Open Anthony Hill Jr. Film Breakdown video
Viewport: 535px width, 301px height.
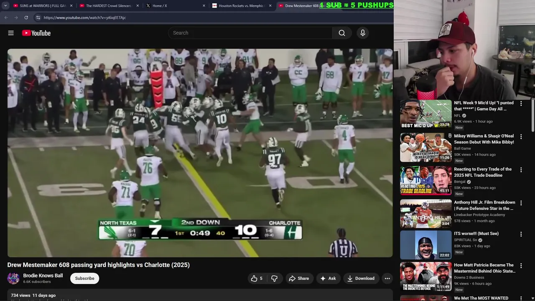coord(484,205)
